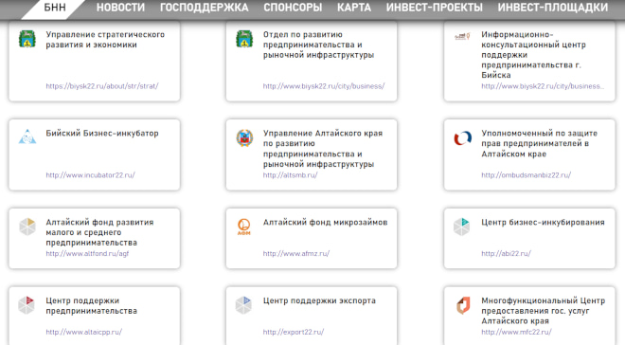The width and height of the screenshot is (625, 345).
Task: Click the coat of arms icon for Отдел по развитию предпринимательства
Action: pyautogui.click(x=244, y=39)
